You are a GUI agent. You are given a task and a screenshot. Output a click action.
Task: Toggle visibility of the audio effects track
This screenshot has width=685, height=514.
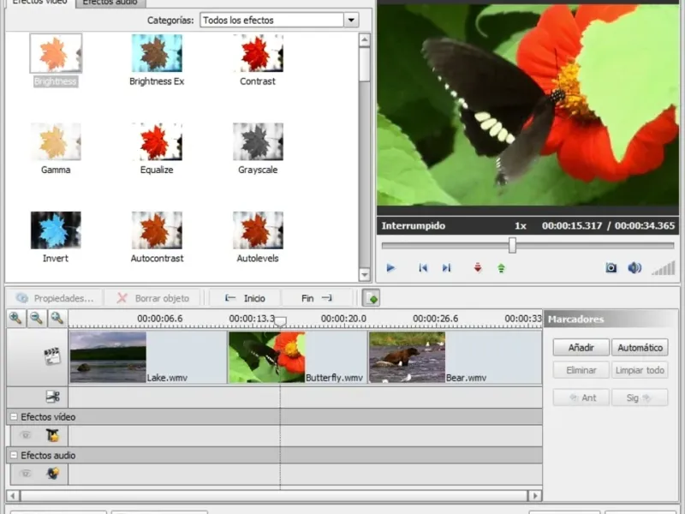click(26, 474)
